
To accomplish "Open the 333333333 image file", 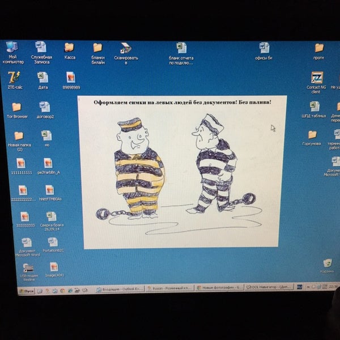I will [25, 219].
